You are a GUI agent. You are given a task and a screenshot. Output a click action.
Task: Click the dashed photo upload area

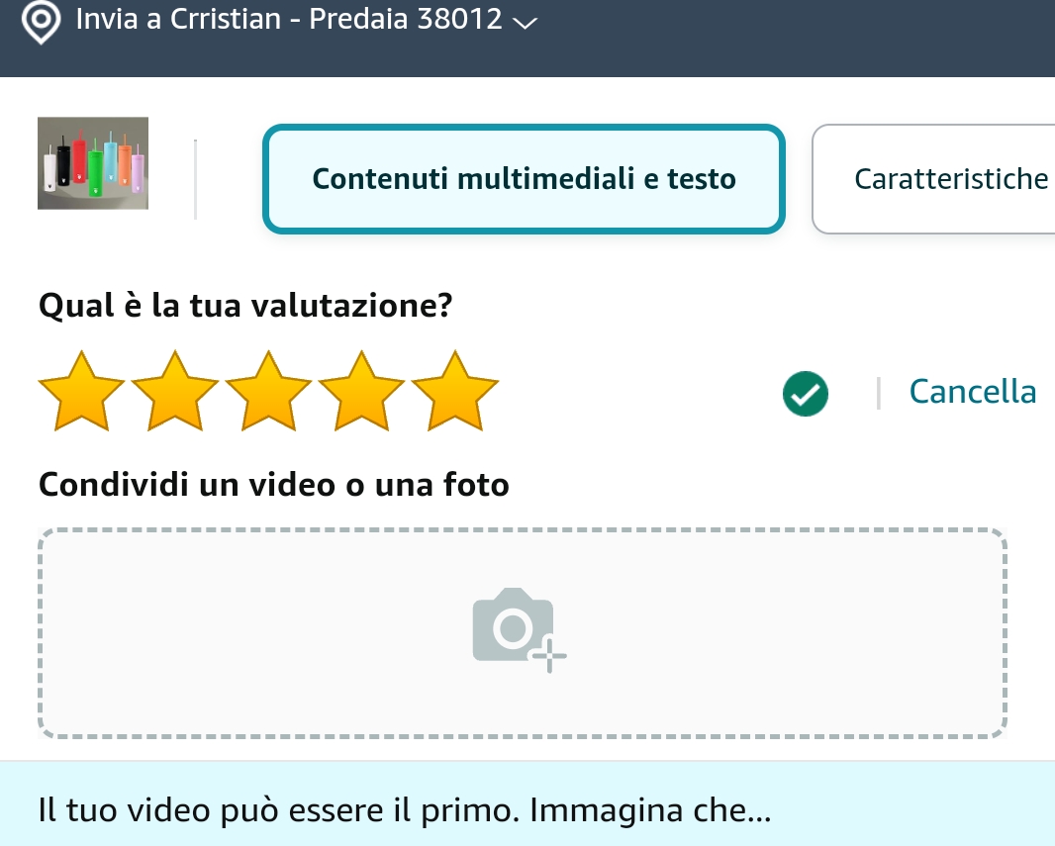coord(523,633)
